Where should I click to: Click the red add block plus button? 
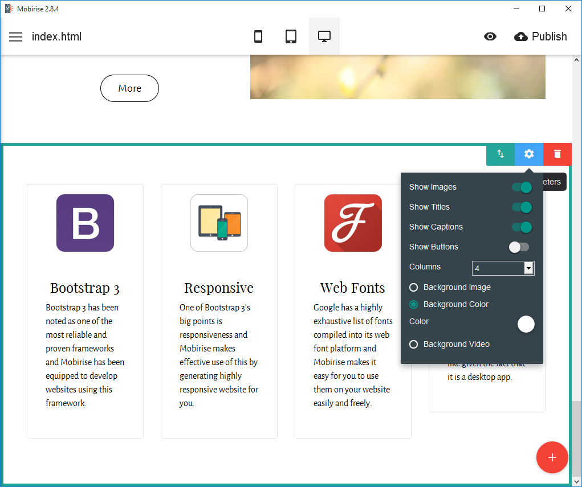tap(552, 457)
